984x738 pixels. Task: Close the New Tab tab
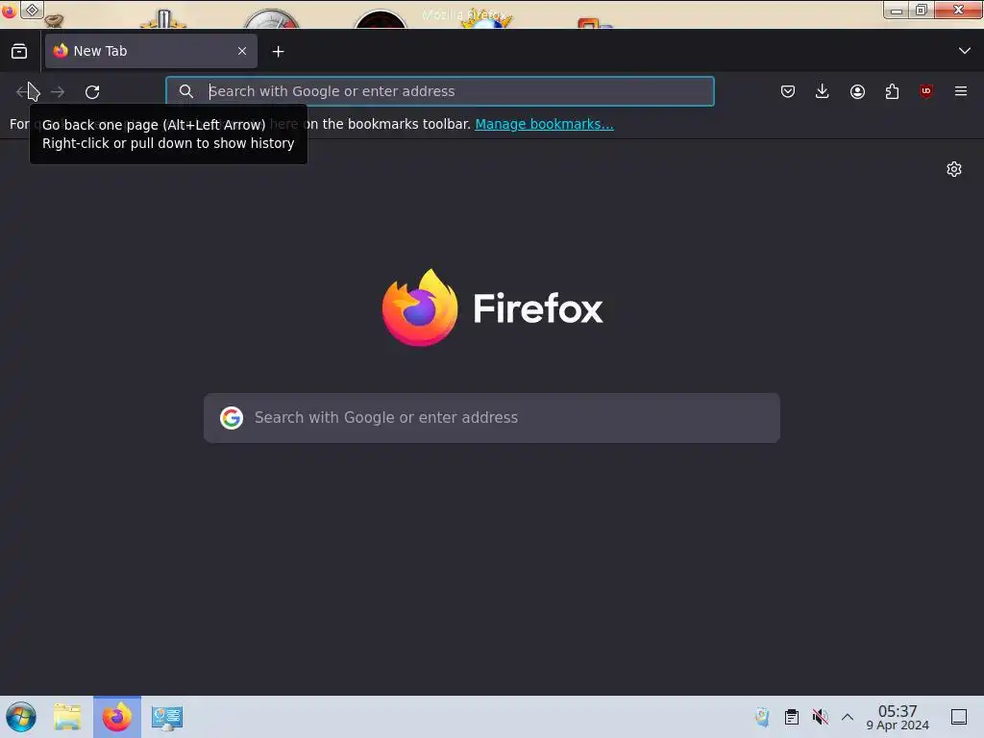tap(242, 51)
